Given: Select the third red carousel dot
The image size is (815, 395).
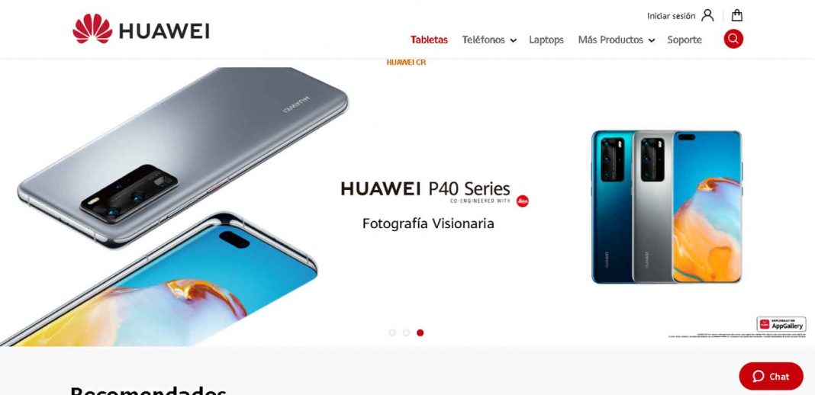Looking at the screenshot, I should click(420, 332).
